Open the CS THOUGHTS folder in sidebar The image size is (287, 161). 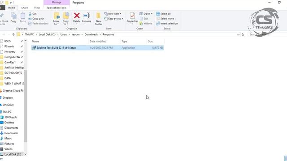(13, 73)
